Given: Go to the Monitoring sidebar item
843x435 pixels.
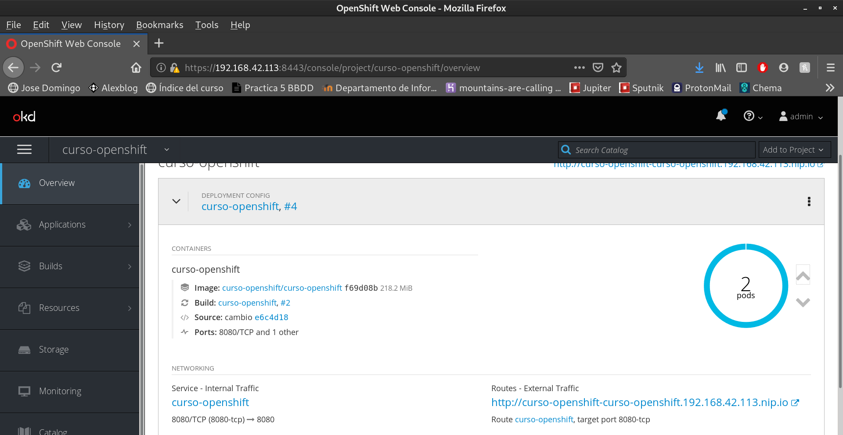Looking at the screenshot, I should pos(60,391).
